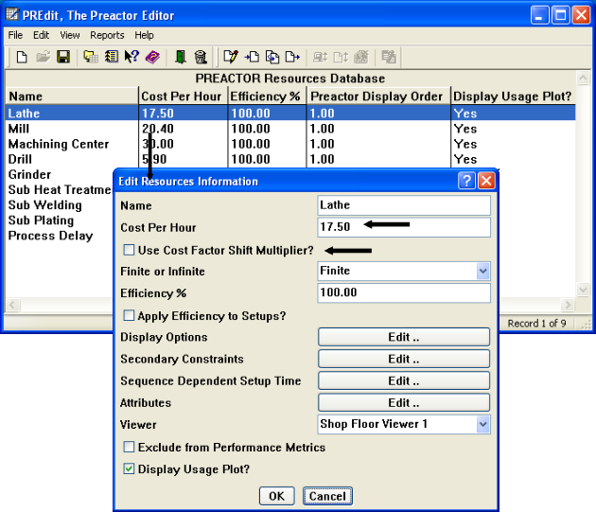
Task: Click the vertical scrollbar down arrow
Action: pos(583,290)
